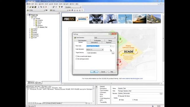Click the blue generate icon in the KCG toolbar
The width and height of the screenshot is (190, 107).
coord(72,10)
